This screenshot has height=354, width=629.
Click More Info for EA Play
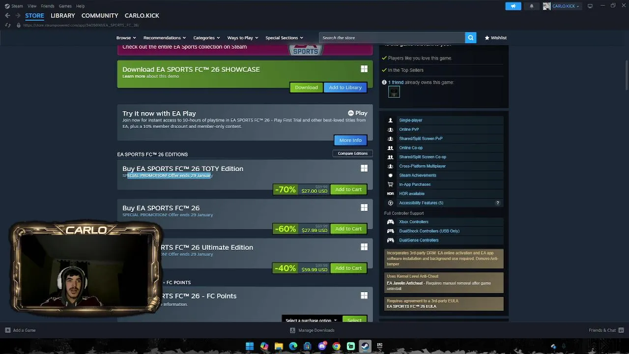click(x=350, y=140)
